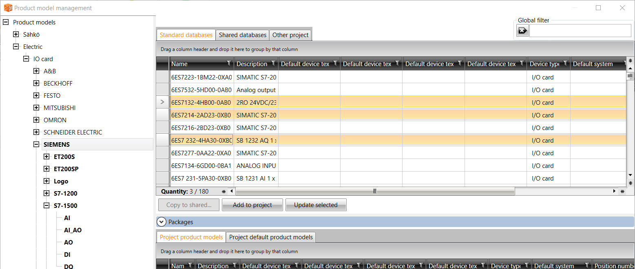Click the horizontal scrollbar left arrow

[232, 191]
